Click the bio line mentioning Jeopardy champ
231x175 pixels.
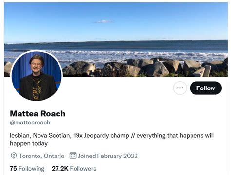pos(112,136)
